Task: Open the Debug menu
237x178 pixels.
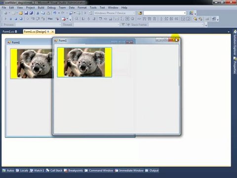Action: pos(51,7)
